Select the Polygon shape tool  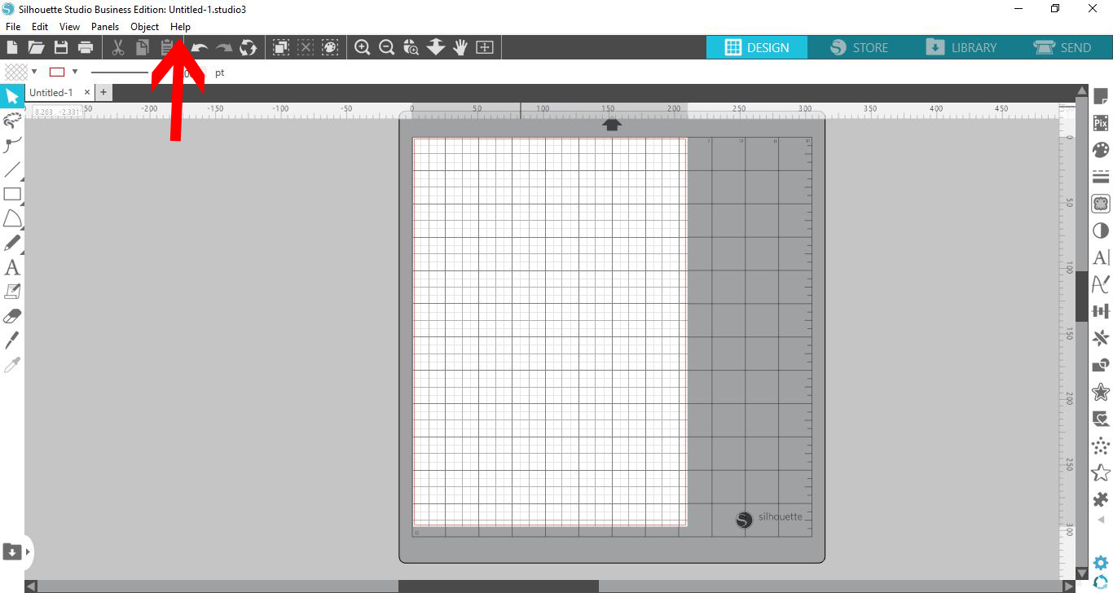point(12,218)
